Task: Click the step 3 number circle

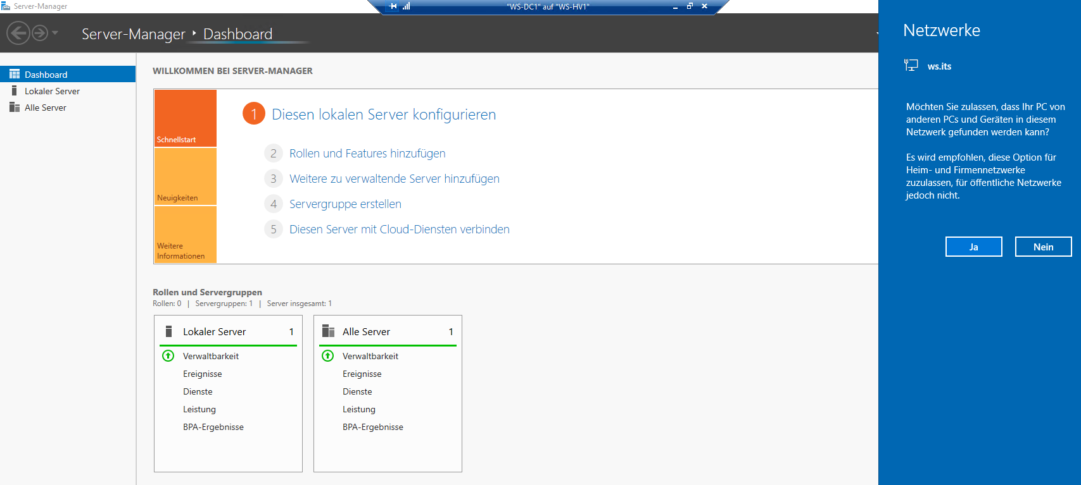Action: click(274, 179)
